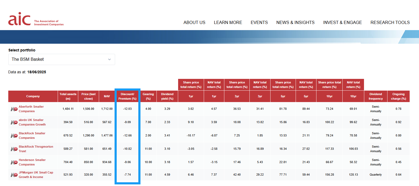The height and width of the screenshot is (186, 419).
Task: Click the 3yr share price return 42.40
Action: (237, 175)
